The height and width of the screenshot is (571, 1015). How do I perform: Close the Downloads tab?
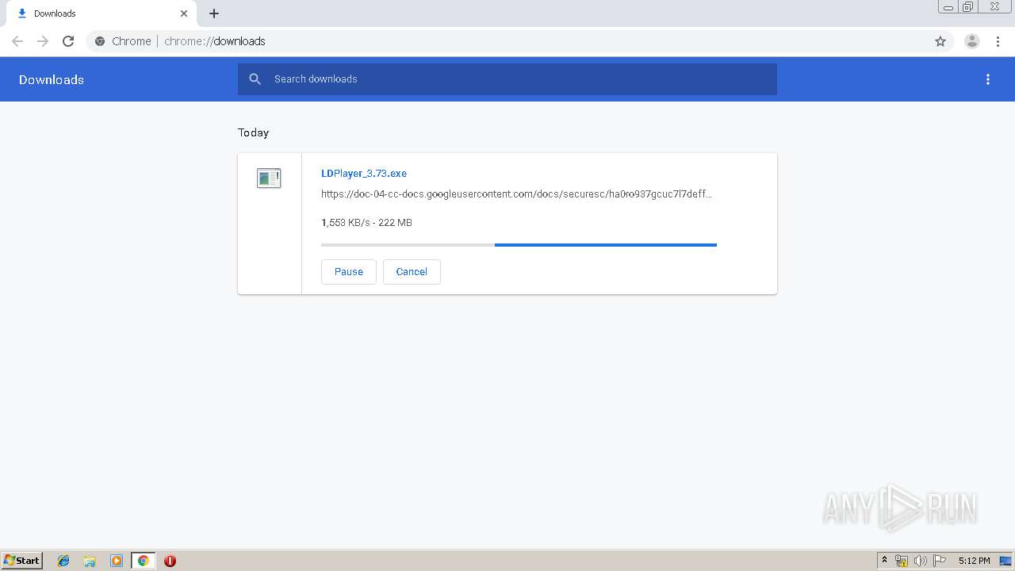pyautogui.click(x=184, y=13)
